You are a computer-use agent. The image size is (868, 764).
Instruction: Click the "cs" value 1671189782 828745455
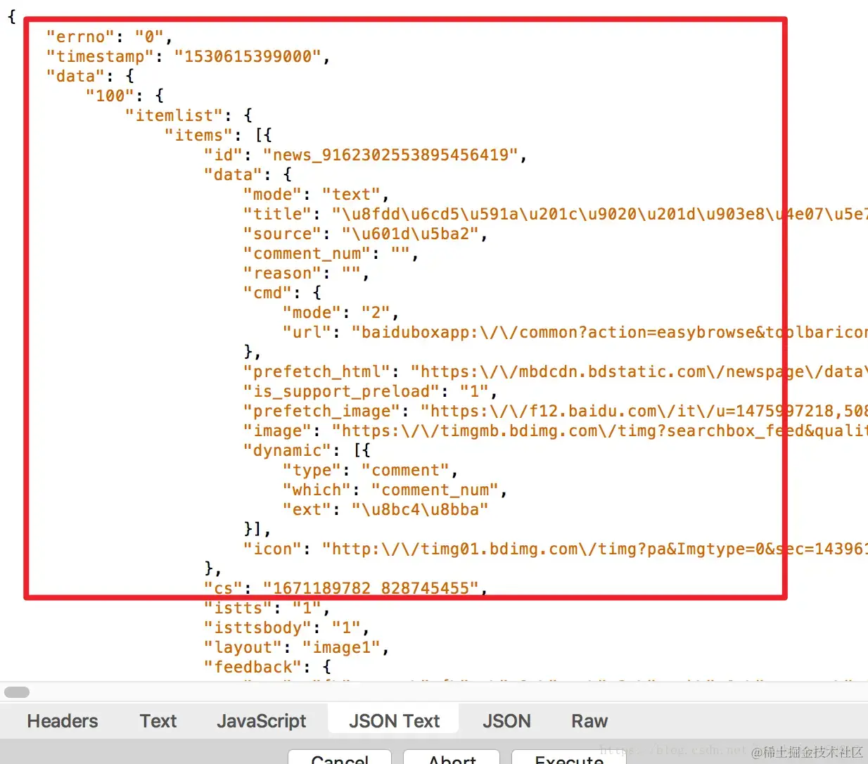pos(371,588)
